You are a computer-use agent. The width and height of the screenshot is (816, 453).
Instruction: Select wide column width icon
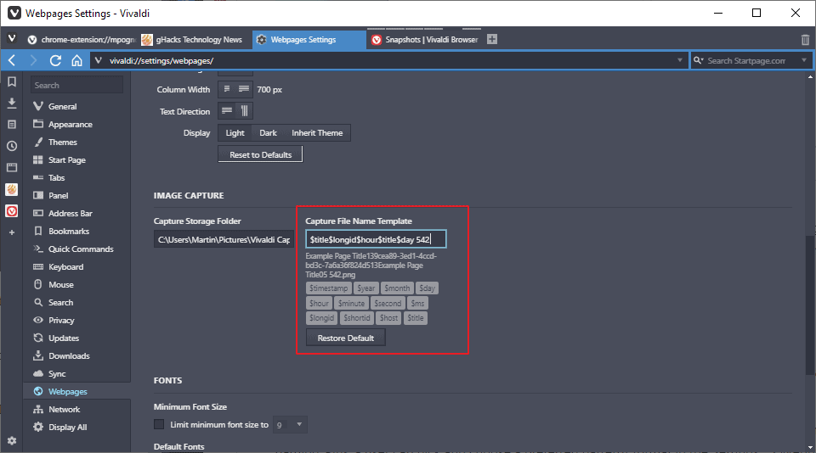pyautogui.click(x=244, y=89)
